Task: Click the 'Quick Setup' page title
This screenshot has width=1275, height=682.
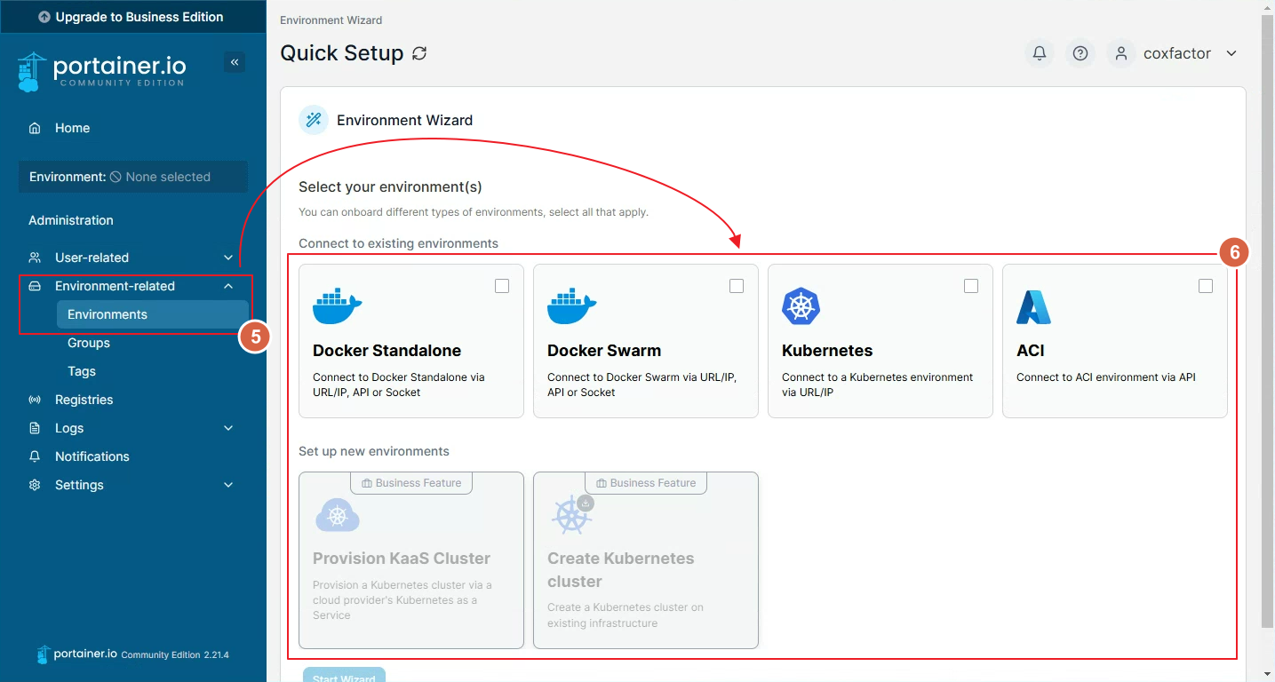Action: click(x=342, y=53)
